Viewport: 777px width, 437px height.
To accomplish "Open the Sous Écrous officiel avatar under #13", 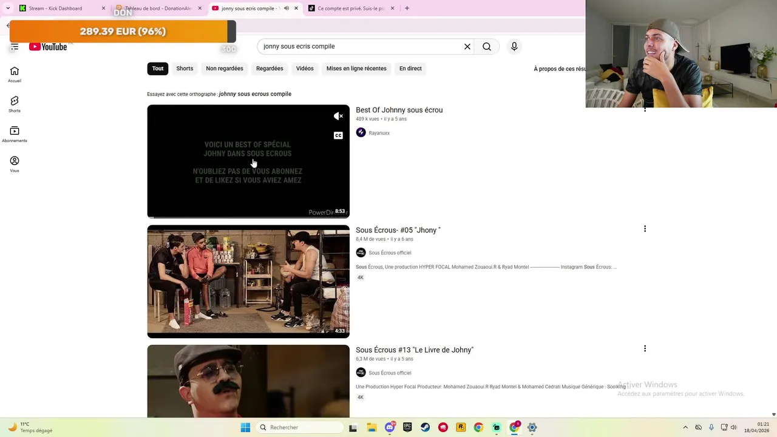I will (x=361, y=373).
